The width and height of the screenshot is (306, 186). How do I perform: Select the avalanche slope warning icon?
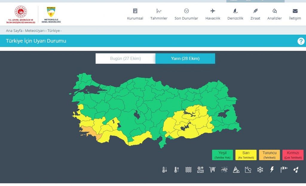[248, 170]
